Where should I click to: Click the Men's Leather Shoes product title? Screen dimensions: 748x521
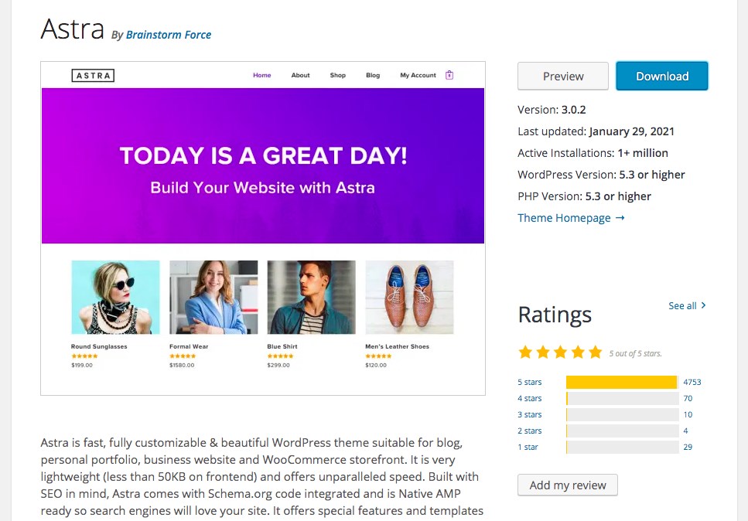pyautogui.click(x=398, y=346)
